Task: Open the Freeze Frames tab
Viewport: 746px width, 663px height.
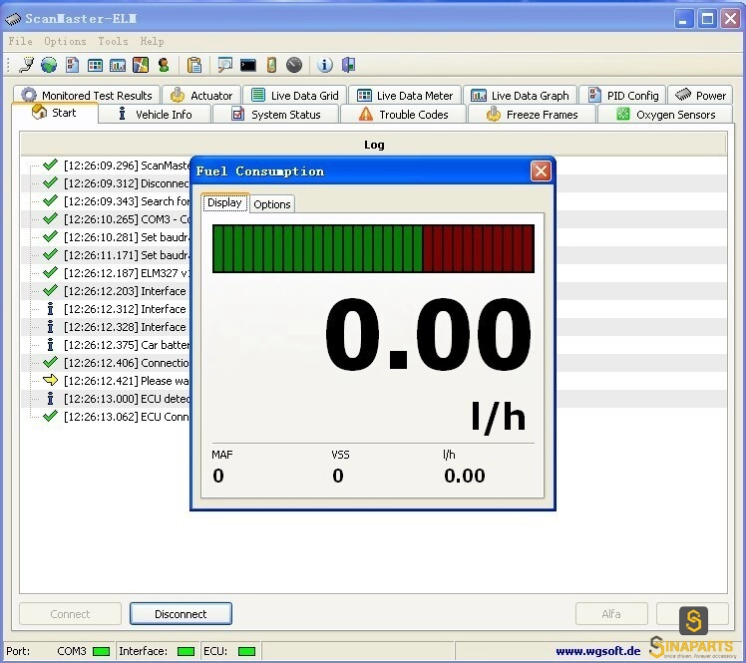Action: [532, 114]
